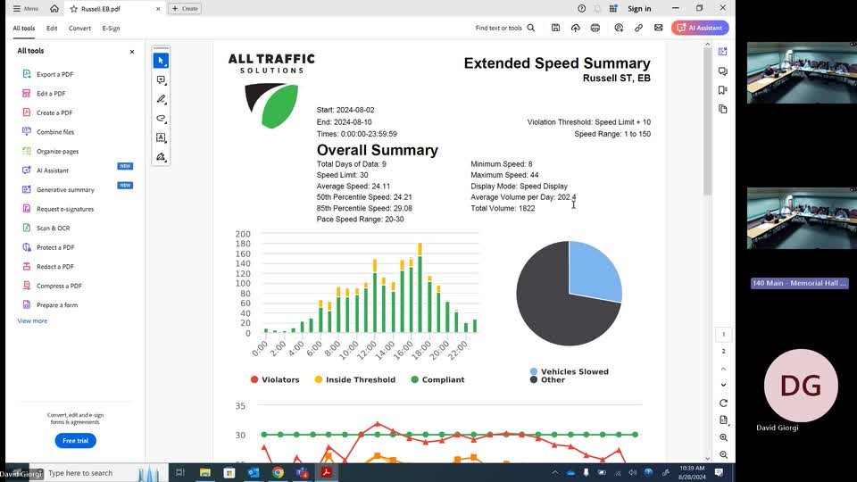Click the AI Assistant button
The width and height of the screenshot is (857, 482).
point(700,28)
